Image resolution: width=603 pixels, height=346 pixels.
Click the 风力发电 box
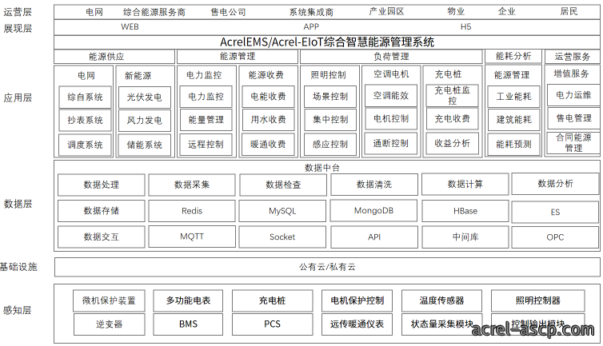145,121
